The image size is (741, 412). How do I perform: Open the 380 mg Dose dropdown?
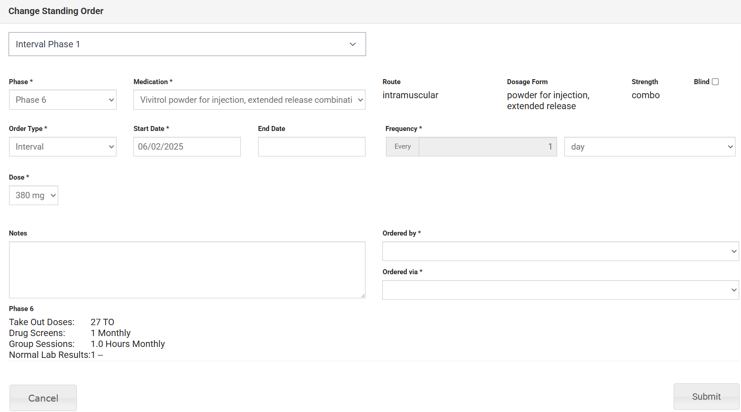pos(34,196)
